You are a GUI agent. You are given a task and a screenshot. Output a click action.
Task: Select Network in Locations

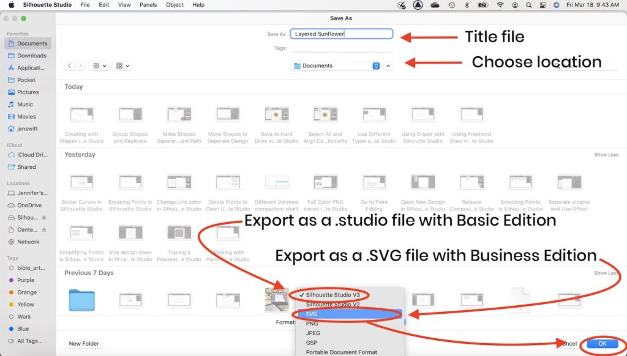click(28, 242)
